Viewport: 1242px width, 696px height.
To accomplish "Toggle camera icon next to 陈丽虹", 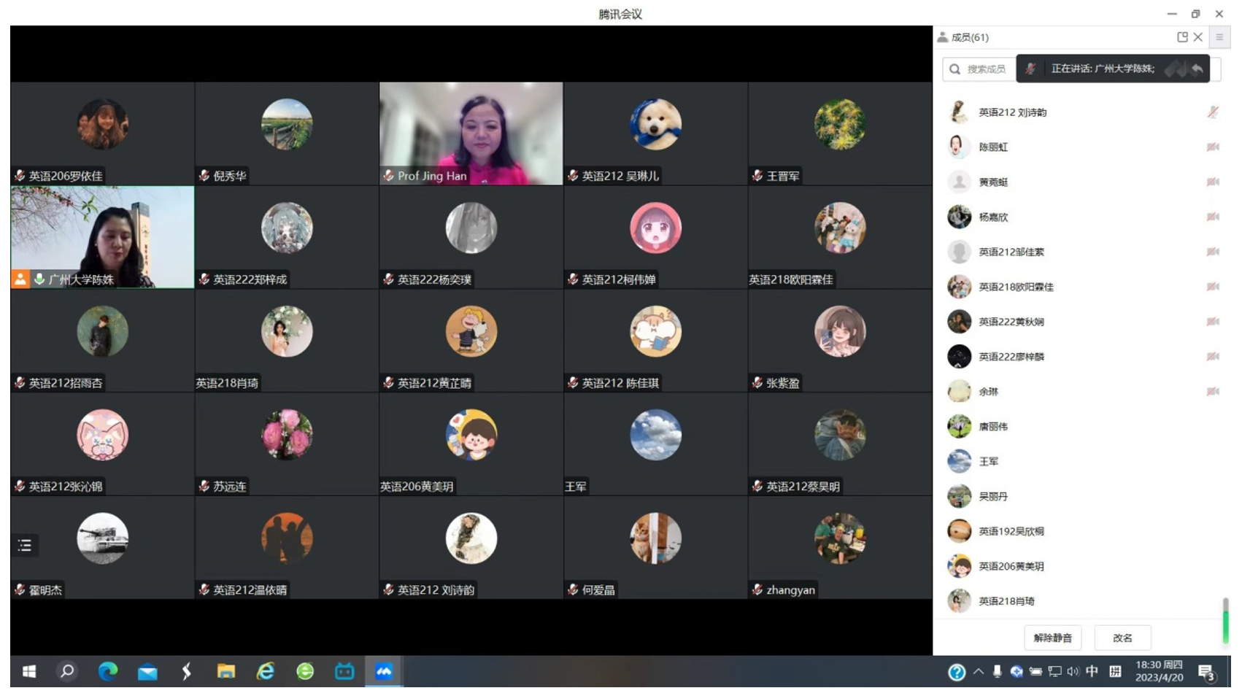I will tap(1212, 147).
